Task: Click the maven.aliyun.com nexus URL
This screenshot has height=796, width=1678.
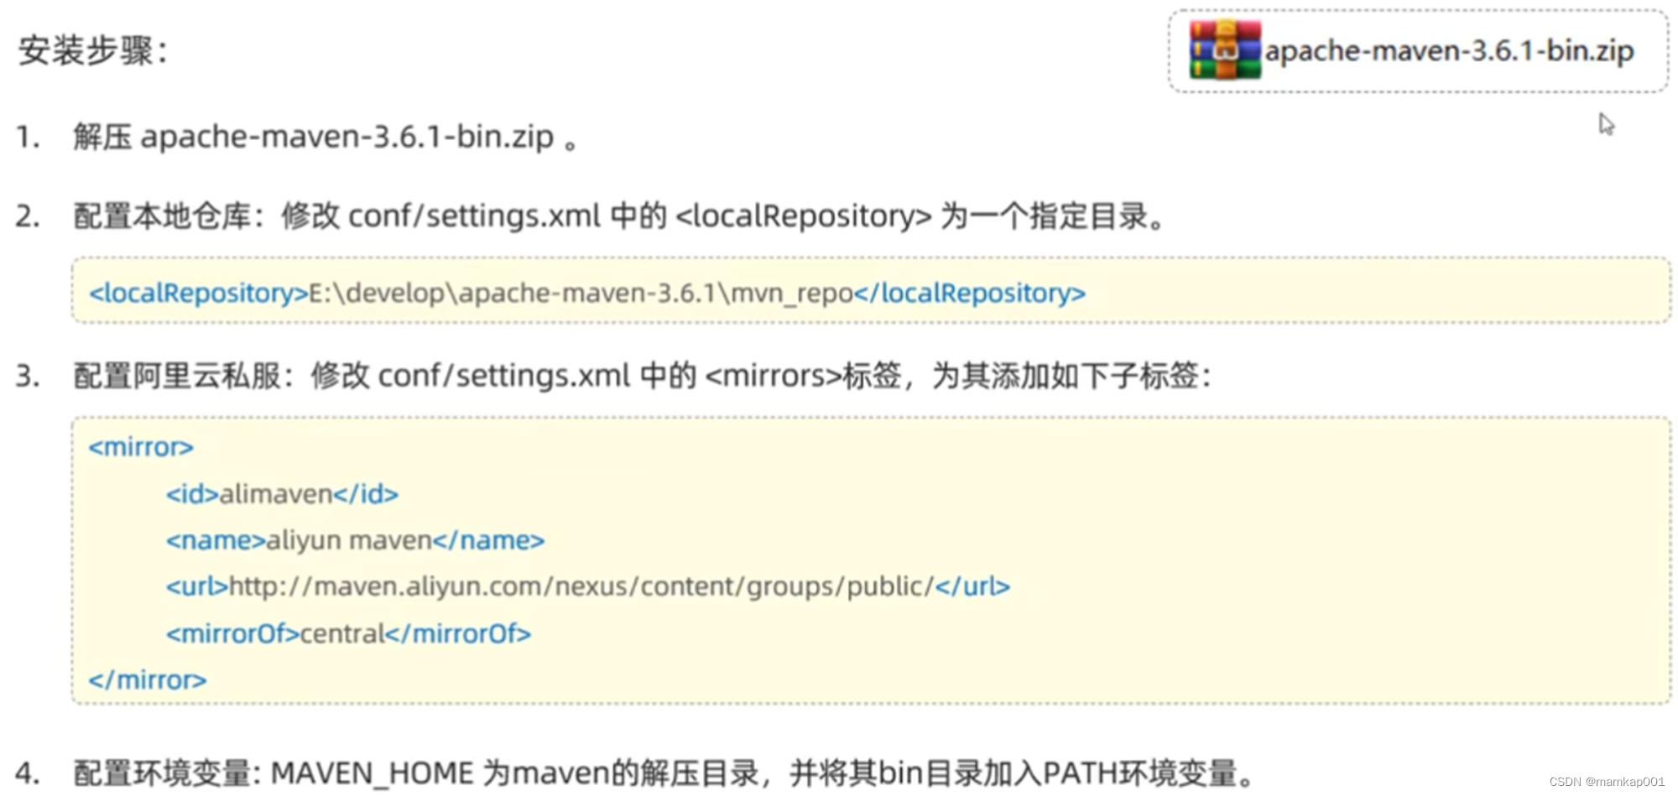Action: 581,586
